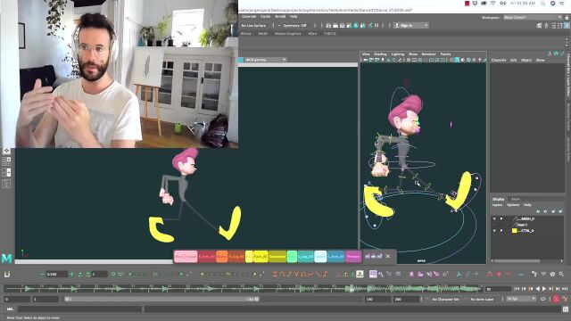Click the pink Primary selection set button
571x321 pixels.
coord(353,257)
